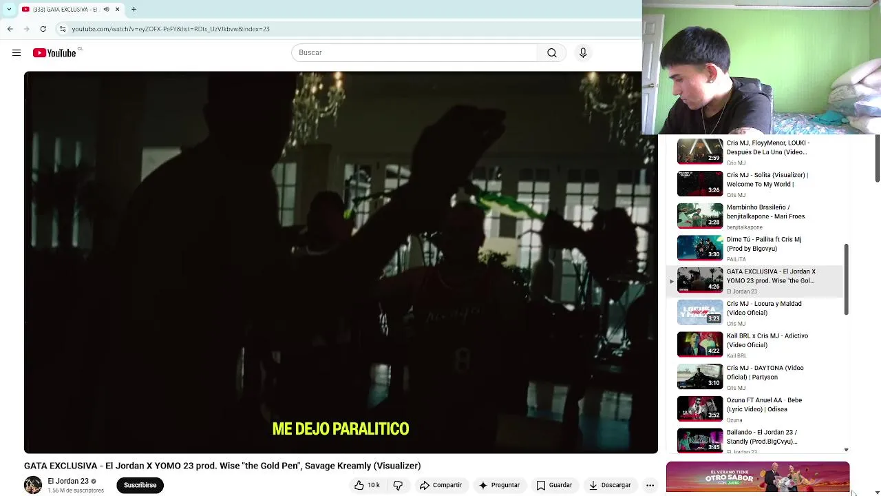Open the YouTube hamburger guide menu
The height and width of the screenshot is (496, 881).
point(17,53)
